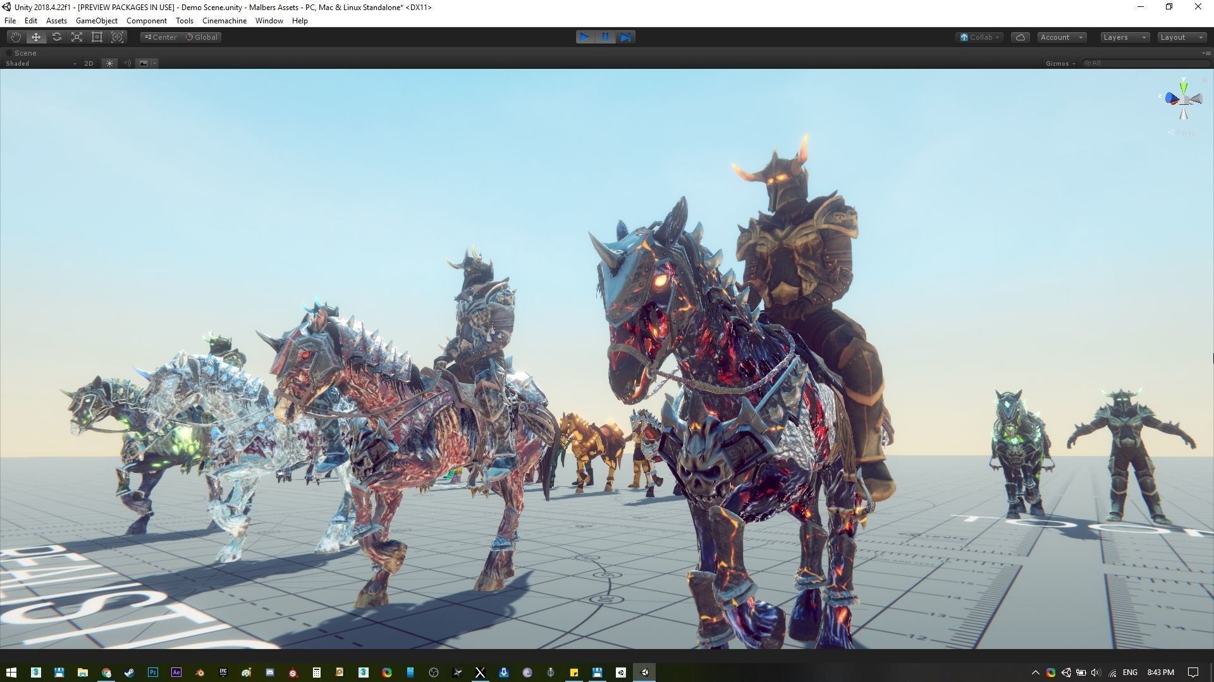Toggle 2D view mode

coord(89,63)
